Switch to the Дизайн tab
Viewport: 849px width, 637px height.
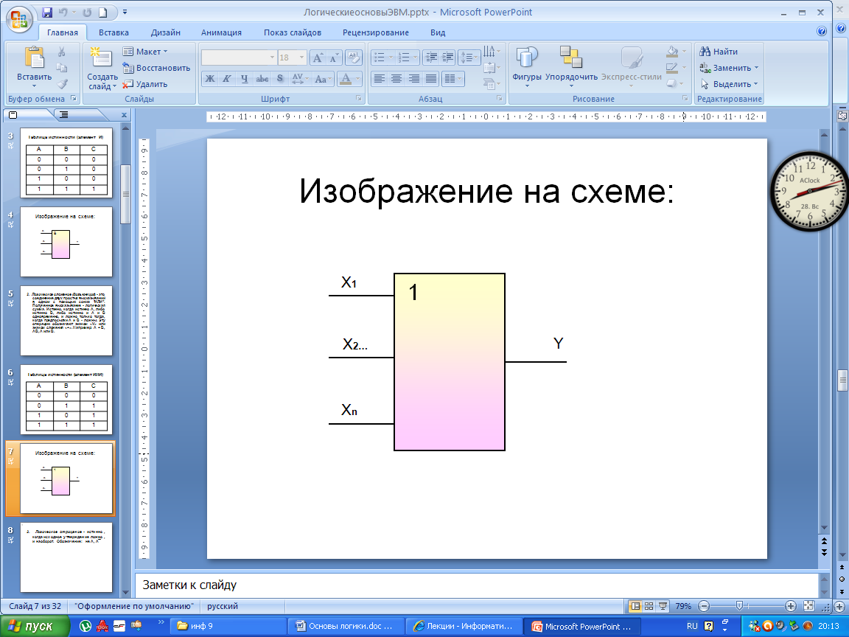tap(166, 32)
